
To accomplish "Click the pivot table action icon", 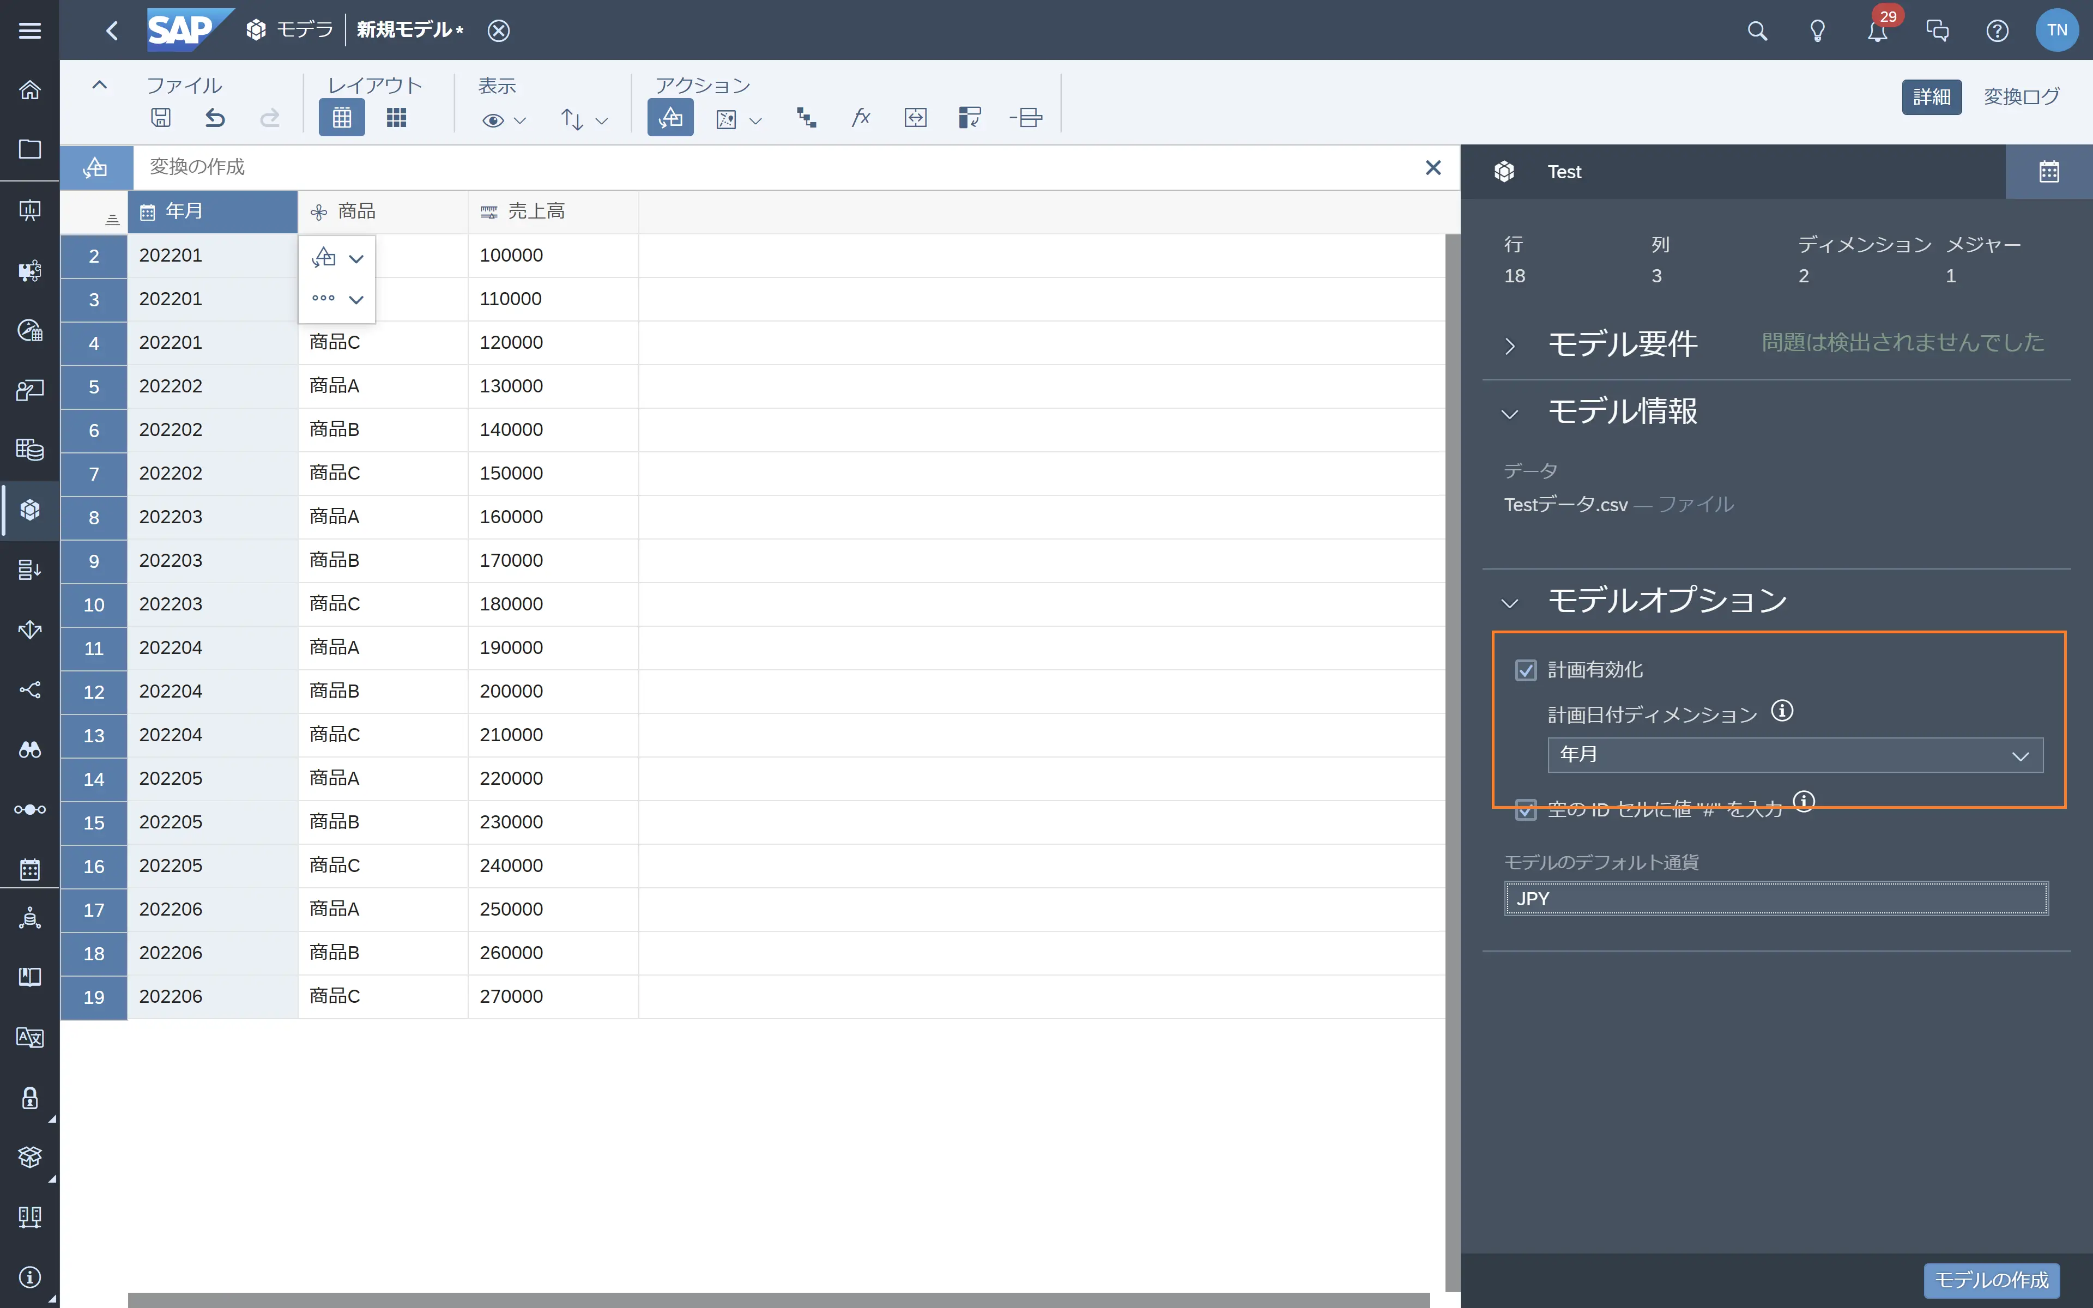I will (x=970, y=118).
